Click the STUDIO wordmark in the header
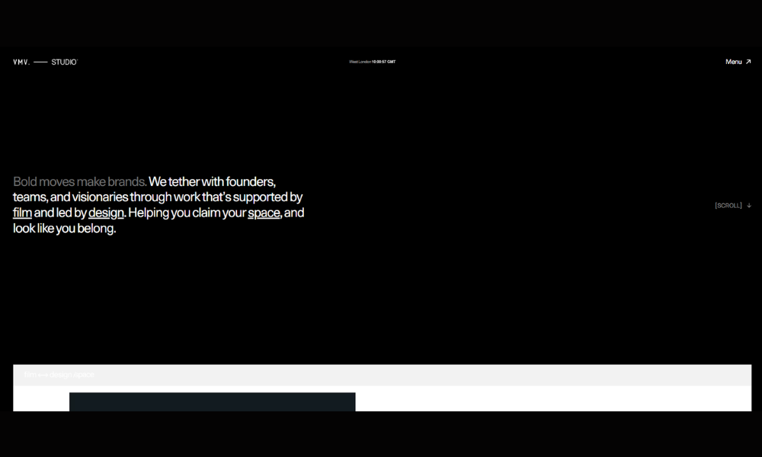The image size is (762, 457). tap(64, 62)
